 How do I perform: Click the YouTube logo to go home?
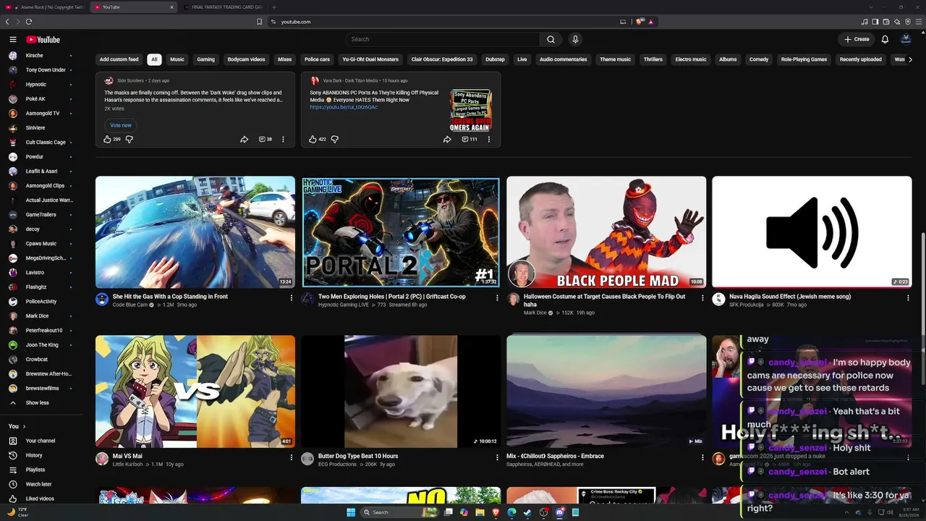tap(43, 39)
